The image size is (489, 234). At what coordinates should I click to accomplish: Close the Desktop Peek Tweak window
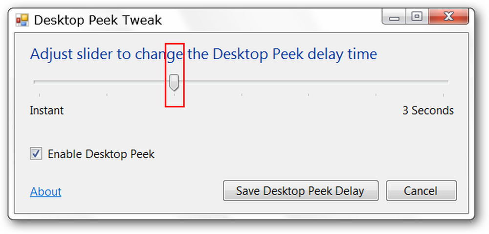pyautogui.click(x=448, y=17)
